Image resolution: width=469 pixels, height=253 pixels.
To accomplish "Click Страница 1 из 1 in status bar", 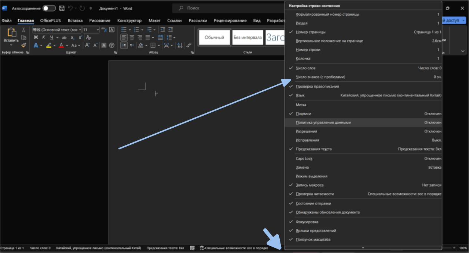I will click(12, 248).
